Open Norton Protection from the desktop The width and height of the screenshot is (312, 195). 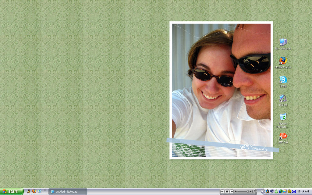pos(283,117)
